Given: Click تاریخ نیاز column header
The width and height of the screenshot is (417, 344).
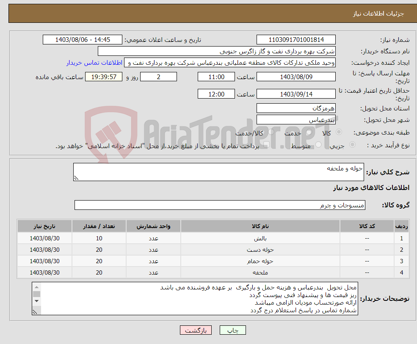Looking at the screenshot, I should (44, 226).
